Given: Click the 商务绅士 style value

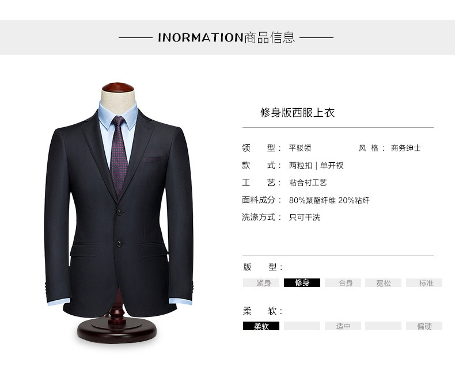Looking at the screenshot, I should (405, 148).
